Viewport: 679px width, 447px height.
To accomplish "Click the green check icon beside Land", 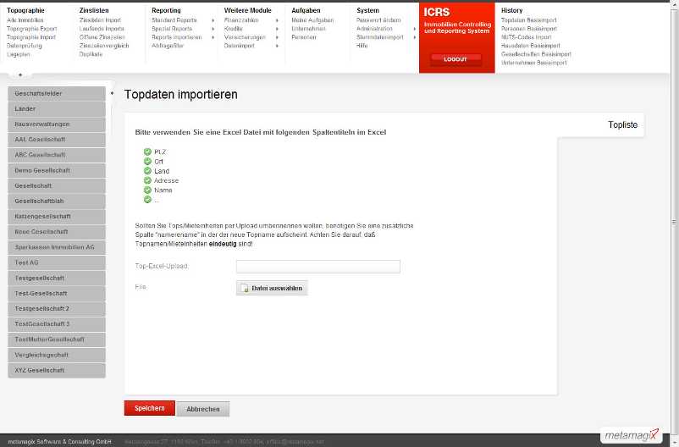I will (147, 171).
